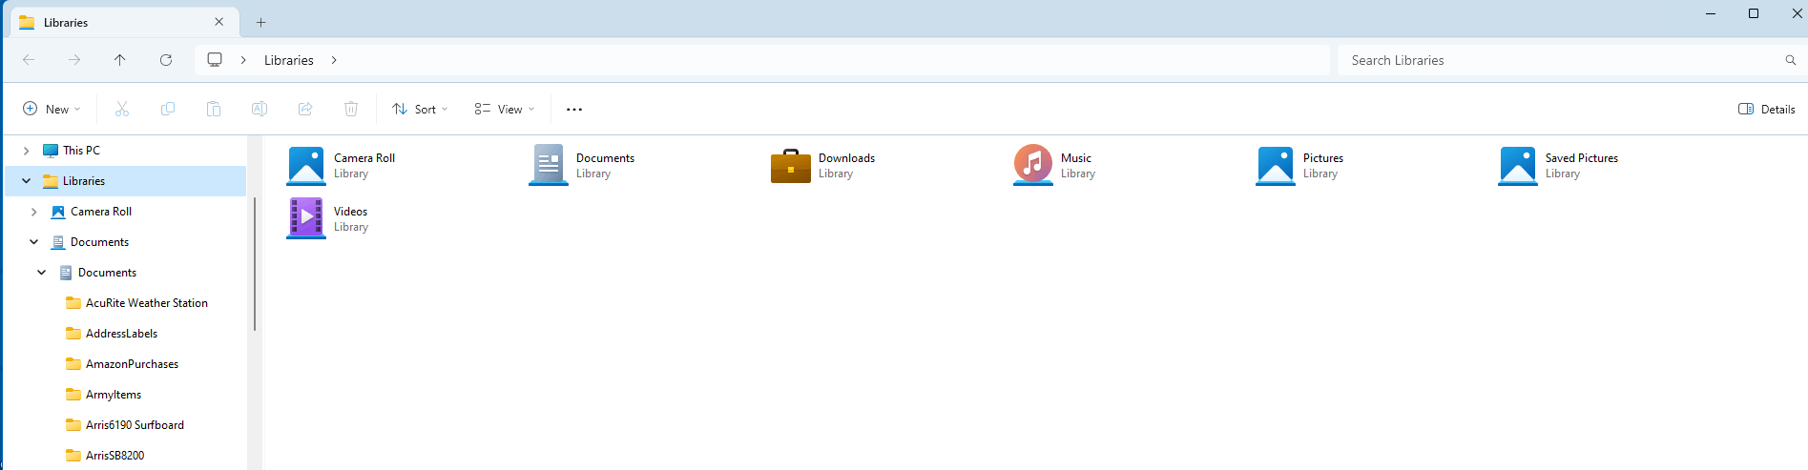Viewport: 1808px width, 470px height.
Task: Click the Rename icon in toolbar
Action: (260, 110)
